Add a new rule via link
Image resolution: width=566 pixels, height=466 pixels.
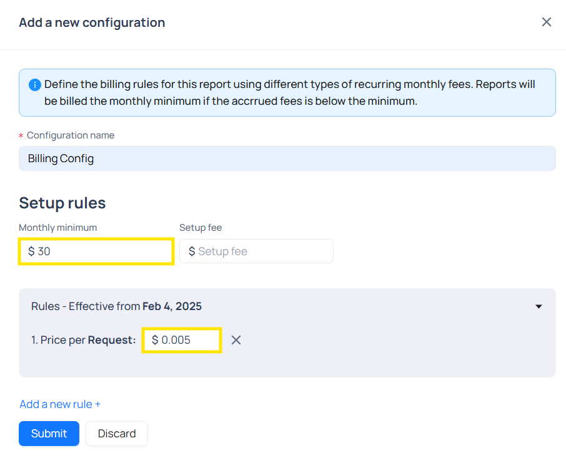(x=60, y=404)
